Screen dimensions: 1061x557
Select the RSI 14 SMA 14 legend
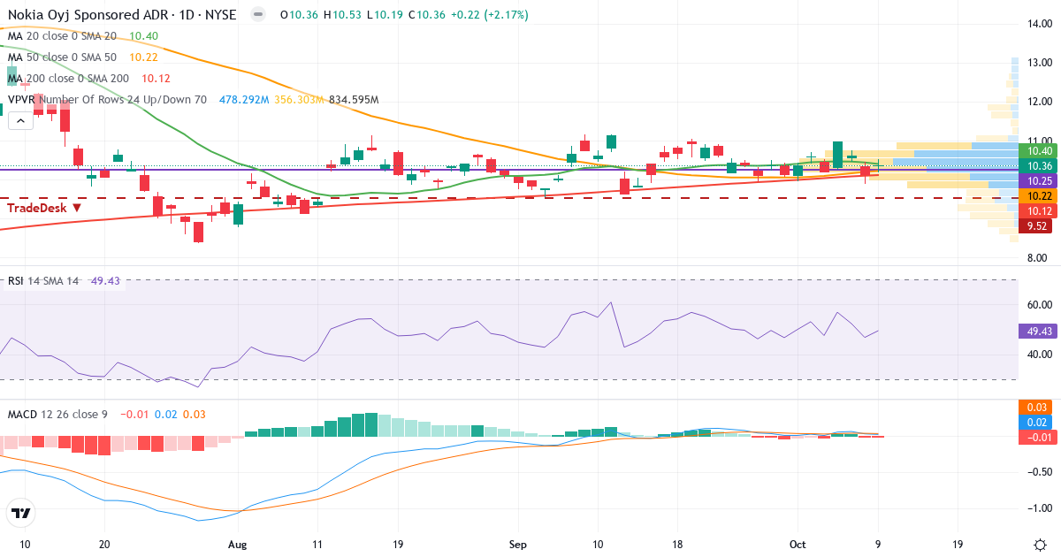coord(43,281)
